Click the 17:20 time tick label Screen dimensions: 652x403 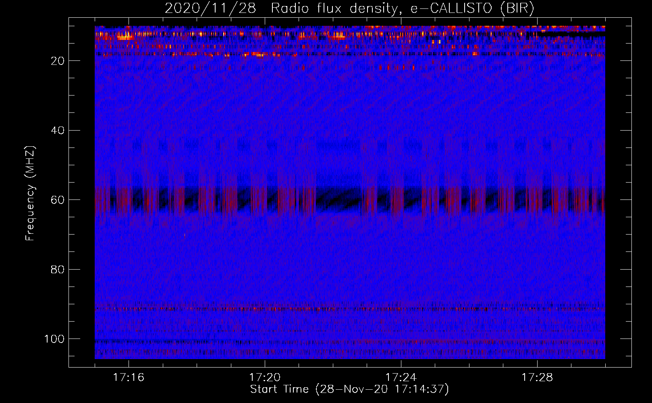(x=265, y=378)
